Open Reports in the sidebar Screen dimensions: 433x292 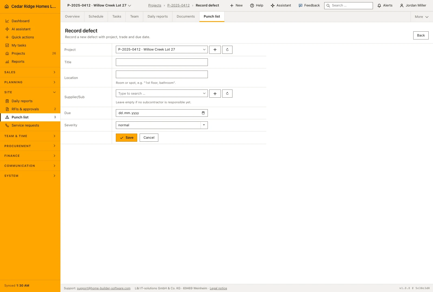click(x=30, y=62)
